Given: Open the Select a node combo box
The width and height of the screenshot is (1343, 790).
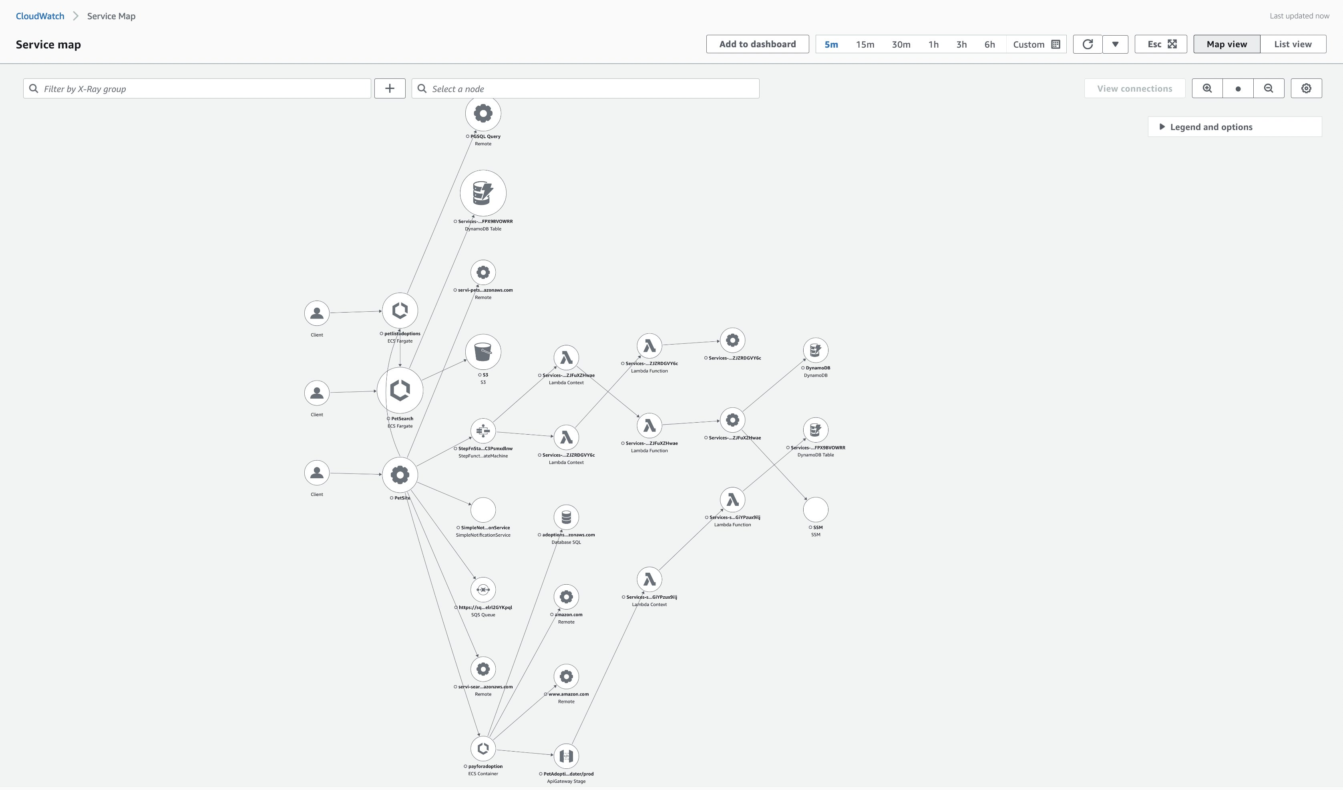Looking at the screenshot, I should pyautogui.click(x=585, y=88).
